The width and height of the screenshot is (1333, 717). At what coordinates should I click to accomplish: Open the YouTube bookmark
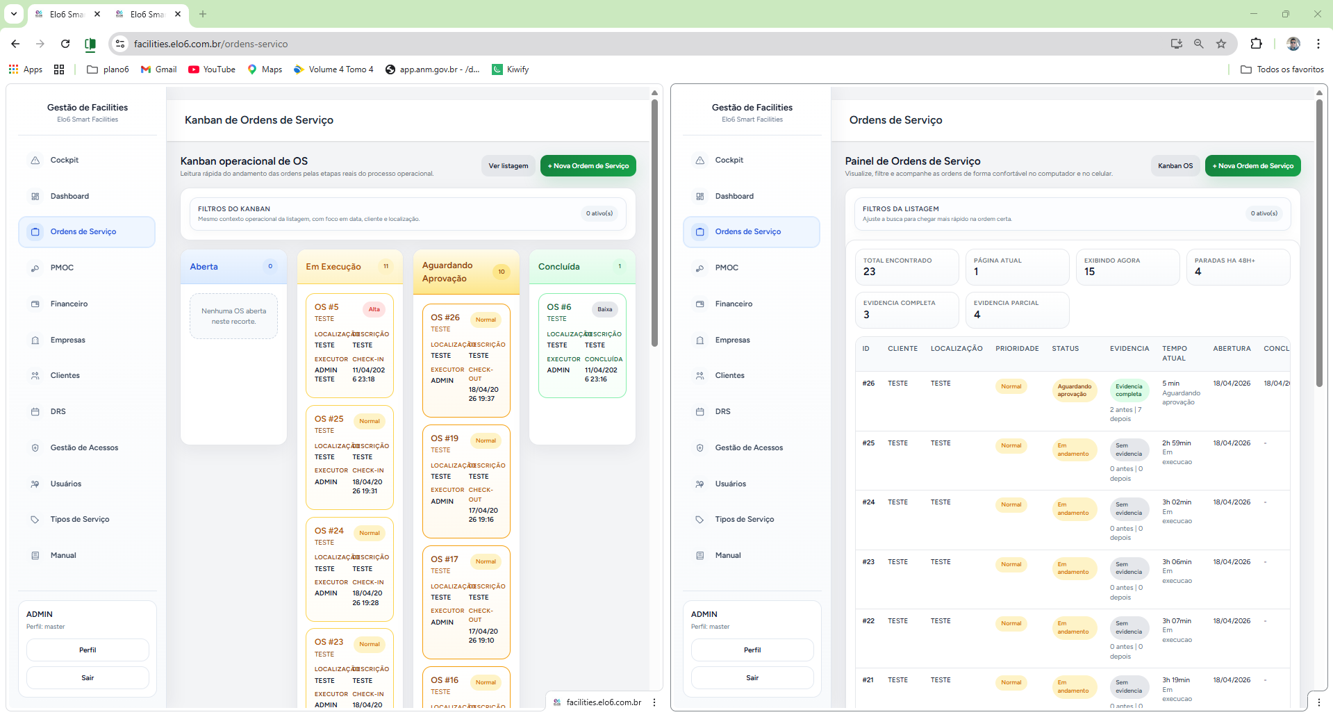[x=212, y=69]
